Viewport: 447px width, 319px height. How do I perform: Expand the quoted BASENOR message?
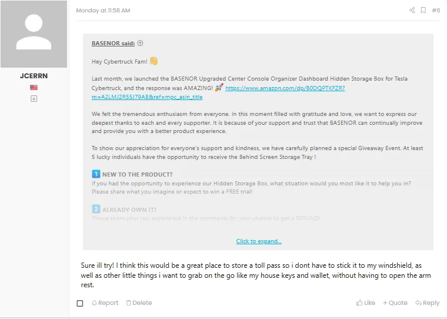coord(259,241)
